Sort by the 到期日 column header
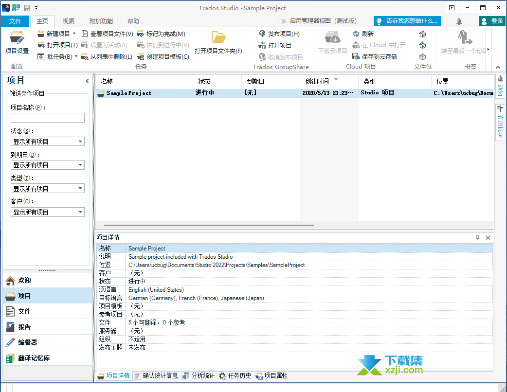 271,81
